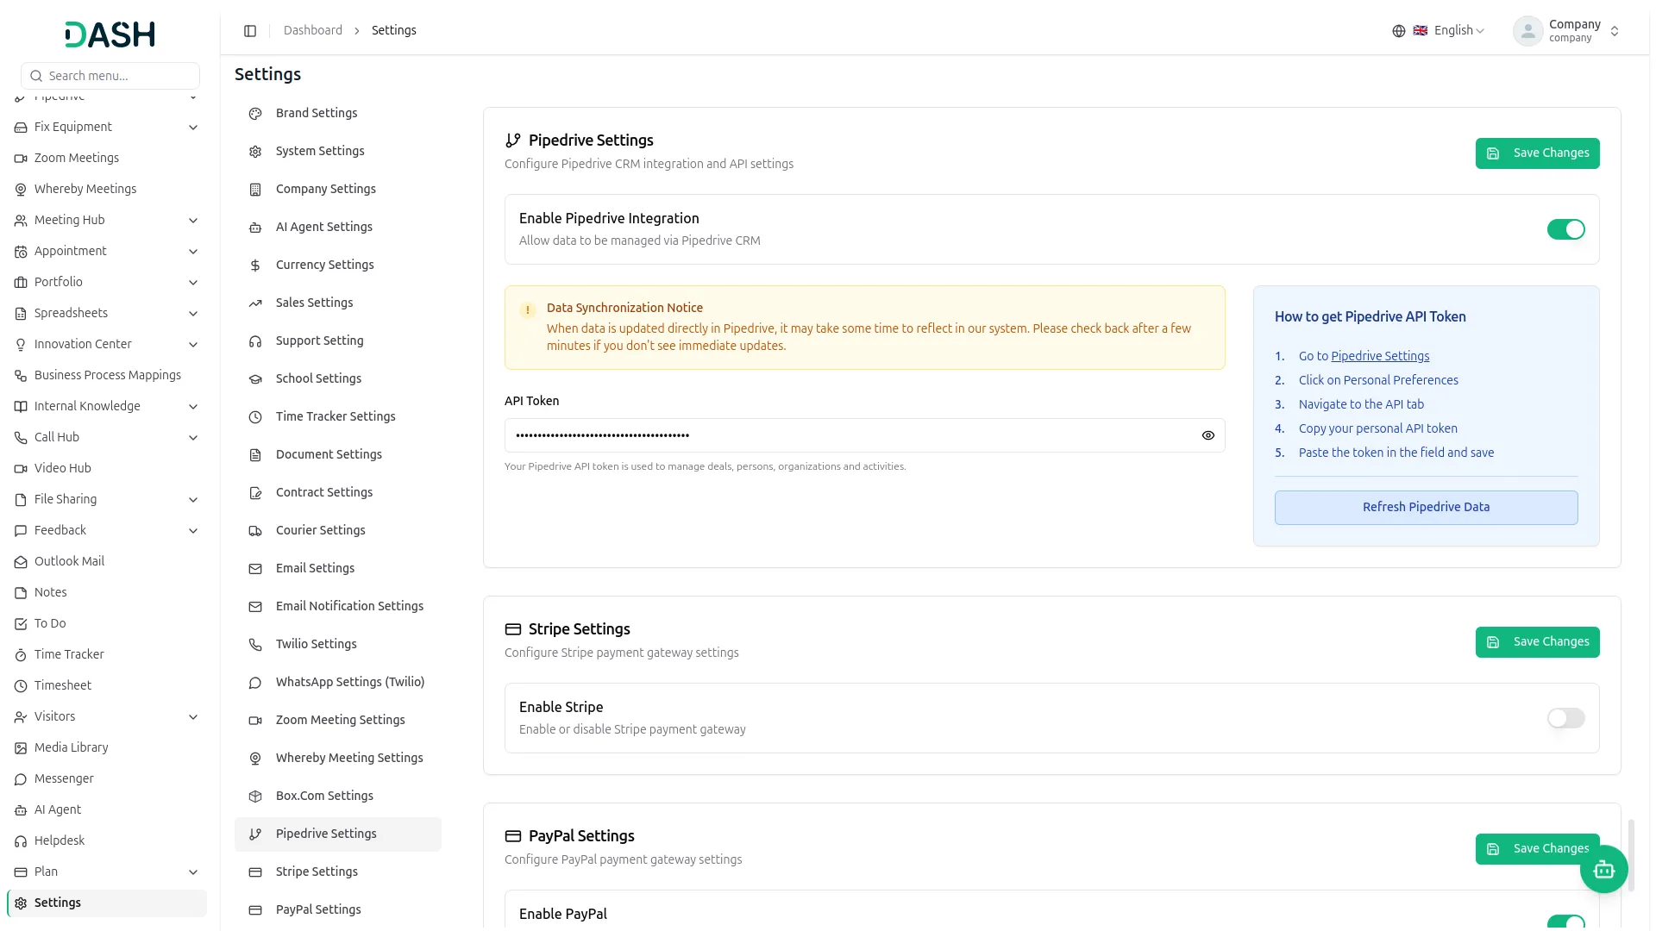Disable the Pipedrive Integration toggle
The image size is (1656, 931).
1565,229
